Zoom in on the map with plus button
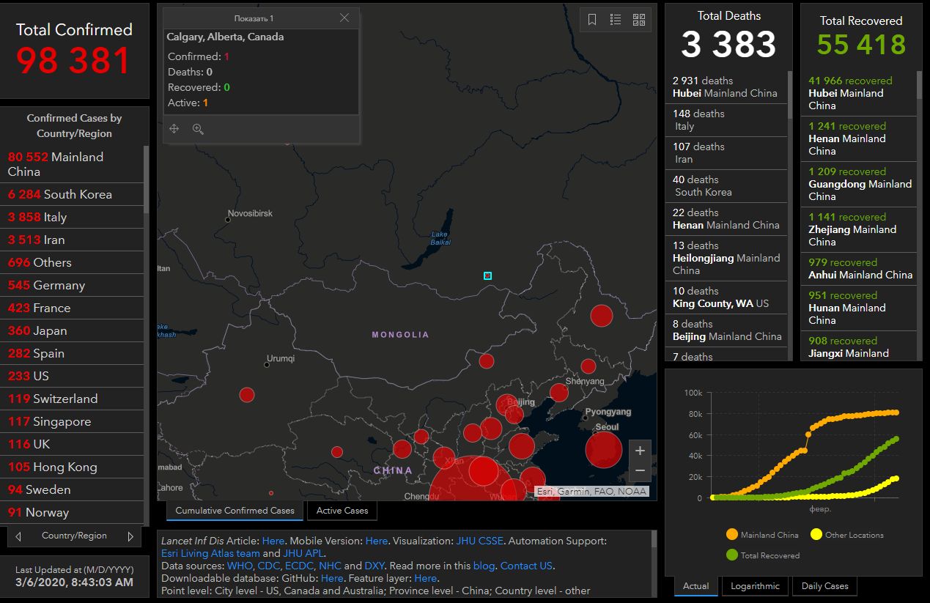 pos(640,451)
